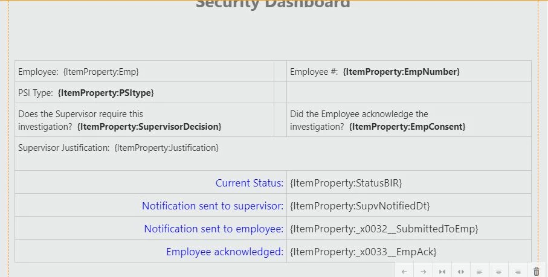Image resolution: width=548 pixels, height=277 pixels.
Task: Click the {ItemProperty:EmpConsent} token
Action: tap(407, 127)
